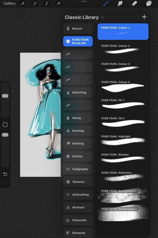Open the Adjustments magic wand menu
Image resolution: width=158 pixels, height=238 pixels.
click(35, 3)
